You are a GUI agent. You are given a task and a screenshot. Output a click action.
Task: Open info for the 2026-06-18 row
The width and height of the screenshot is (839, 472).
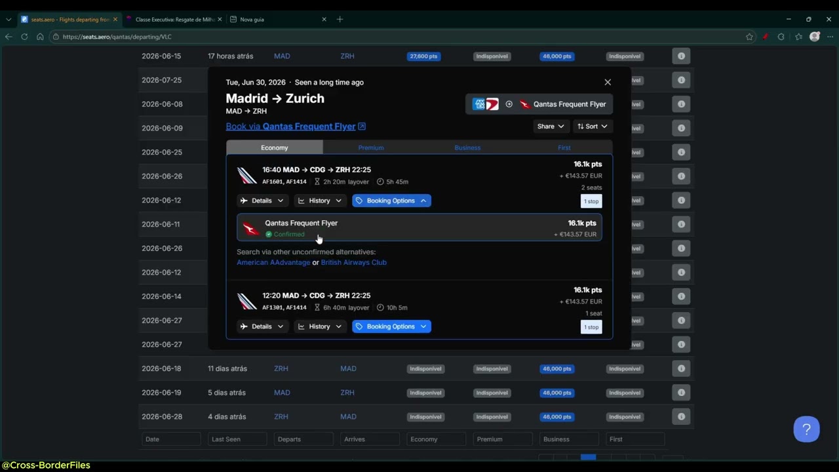[x=681, y=368]
